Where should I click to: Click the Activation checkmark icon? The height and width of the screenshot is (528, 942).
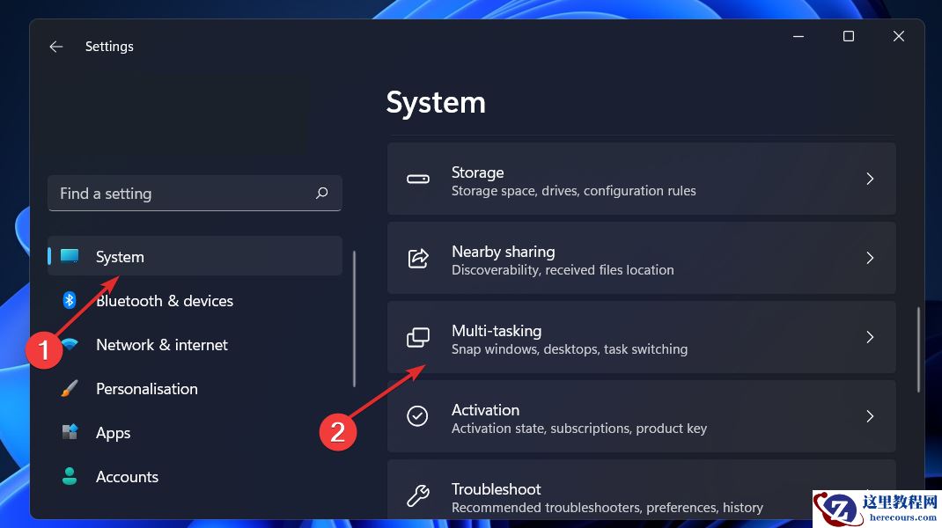click(417, 415)
